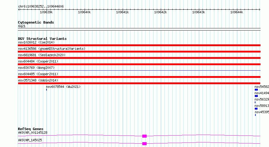
Task: Open the nsv1026012 (Coe2014) variant label
Action: [36, 42]
